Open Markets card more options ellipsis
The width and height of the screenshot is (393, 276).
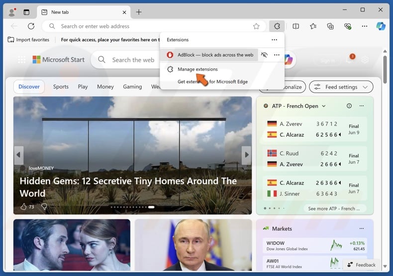[362, 228]
